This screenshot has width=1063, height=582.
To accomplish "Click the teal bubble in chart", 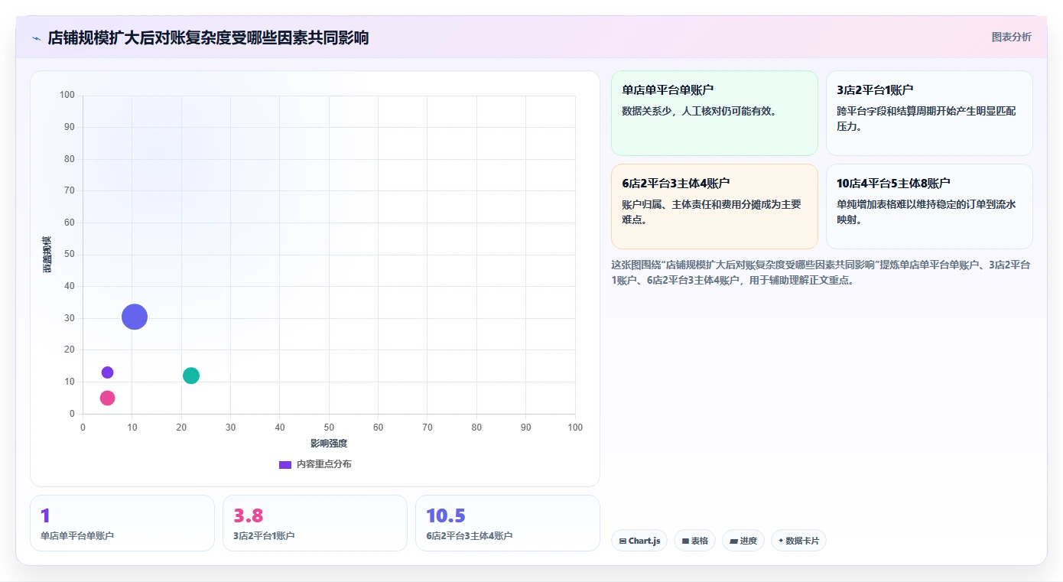I will 191,376.
